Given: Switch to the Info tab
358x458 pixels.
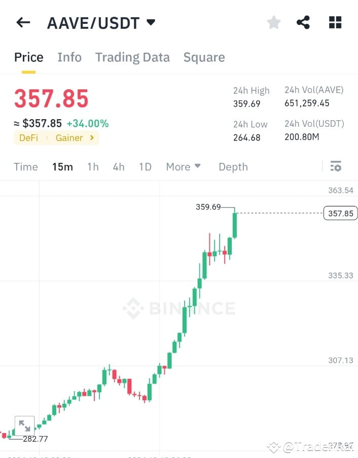Looking at the screenshot, I should coord(69,57).
